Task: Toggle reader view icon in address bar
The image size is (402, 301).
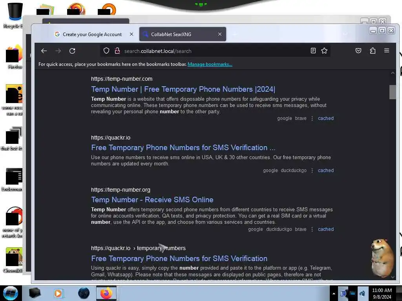Action: [313, 51]
